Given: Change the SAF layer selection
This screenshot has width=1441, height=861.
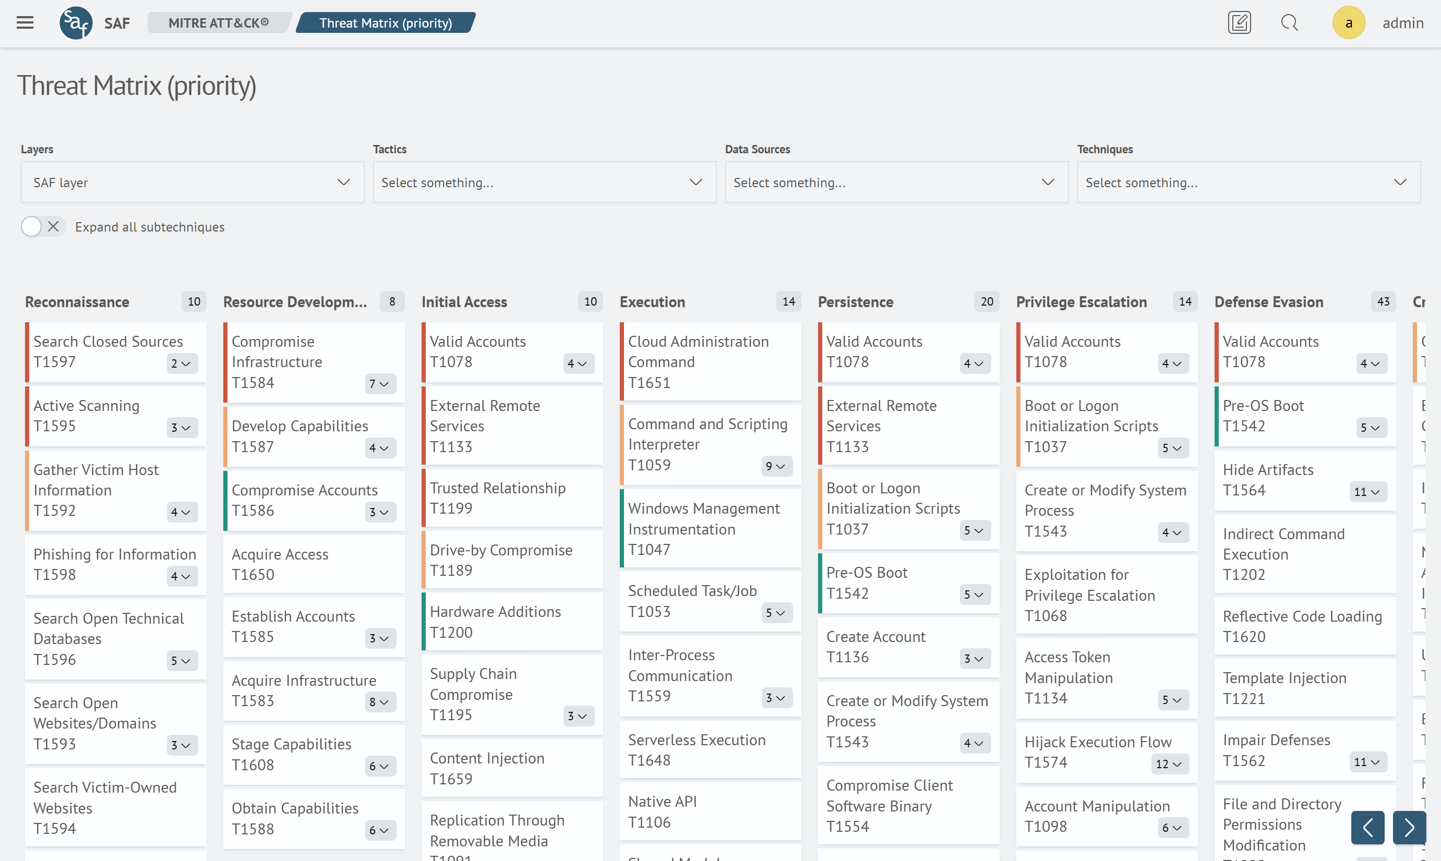Looking at the screenshot, I should (192, 182).
